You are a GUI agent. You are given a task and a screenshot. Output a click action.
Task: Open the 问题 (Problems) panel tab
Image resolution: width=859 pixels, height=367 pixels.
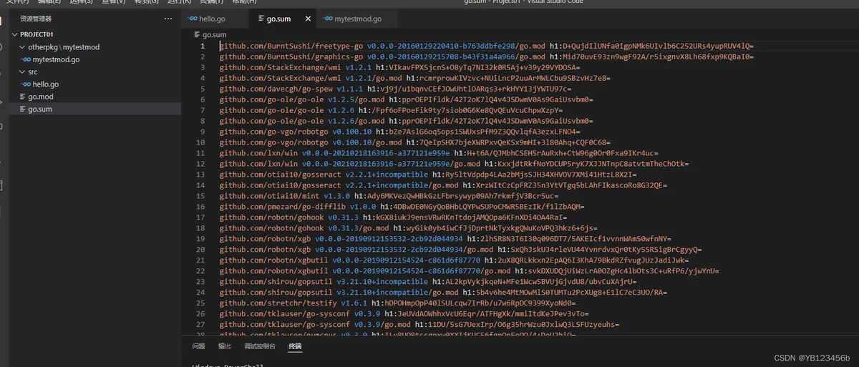(x=198, y=346)
